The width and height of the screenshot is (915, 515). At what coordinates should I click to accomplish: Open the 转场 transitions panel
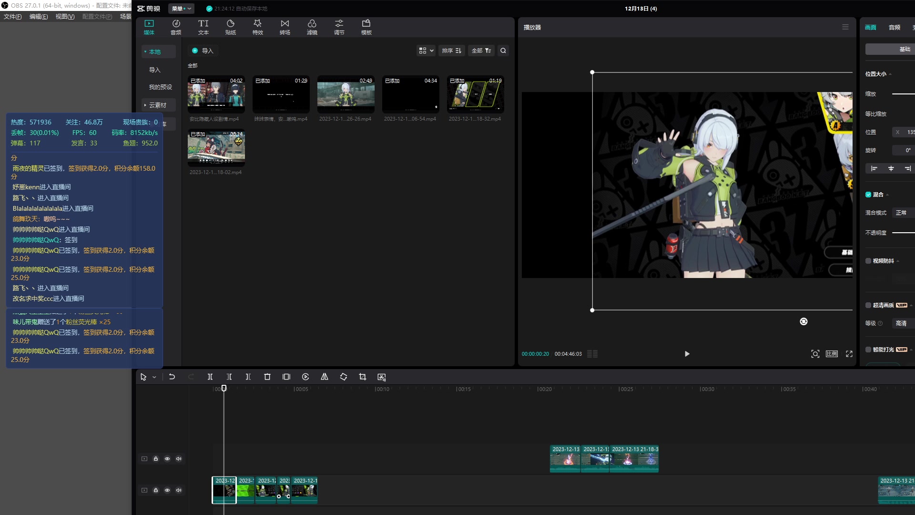(285, 27)
